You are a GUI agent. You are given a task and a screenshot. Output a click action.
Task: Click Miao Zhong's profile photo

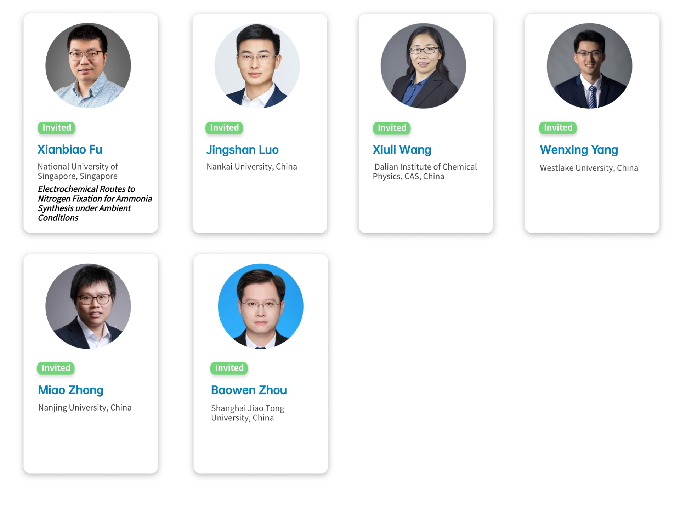pyautogui.click(x=88, y=306)
